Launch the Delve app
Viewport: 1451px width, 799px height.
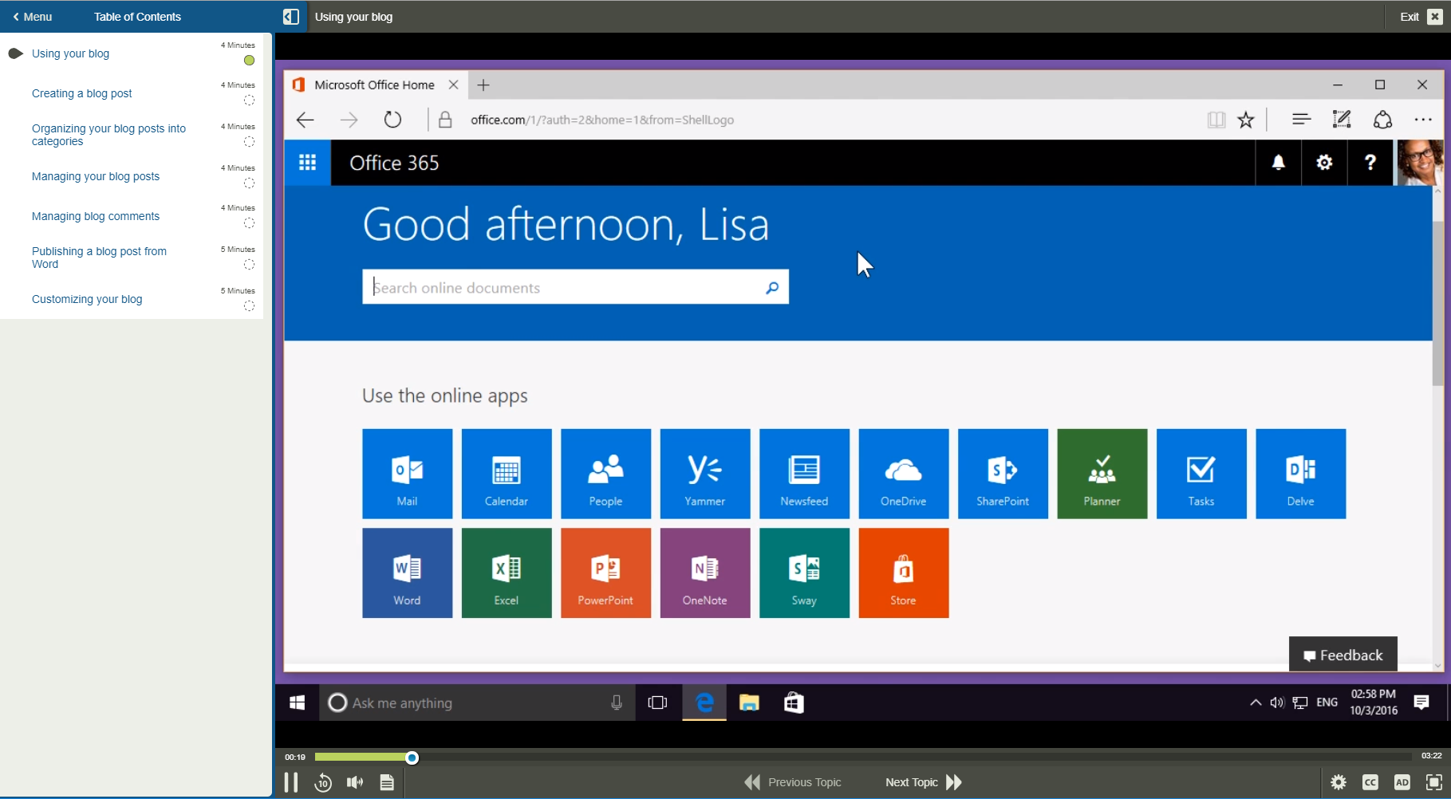pyautogui.click(x=1300, y=473)
